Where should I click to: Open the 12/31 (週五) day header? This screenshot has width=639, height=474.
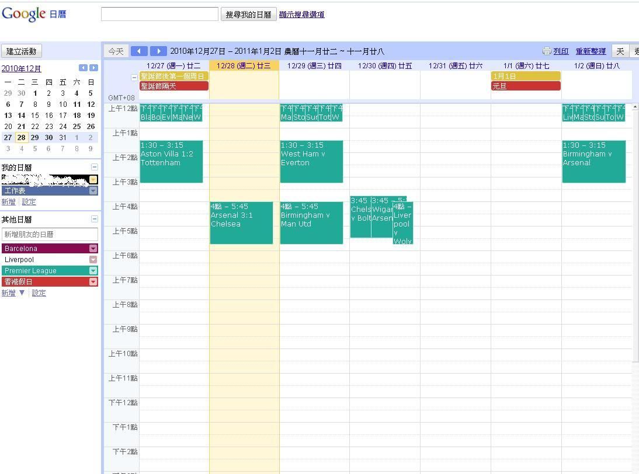click(x=455, y=65)
